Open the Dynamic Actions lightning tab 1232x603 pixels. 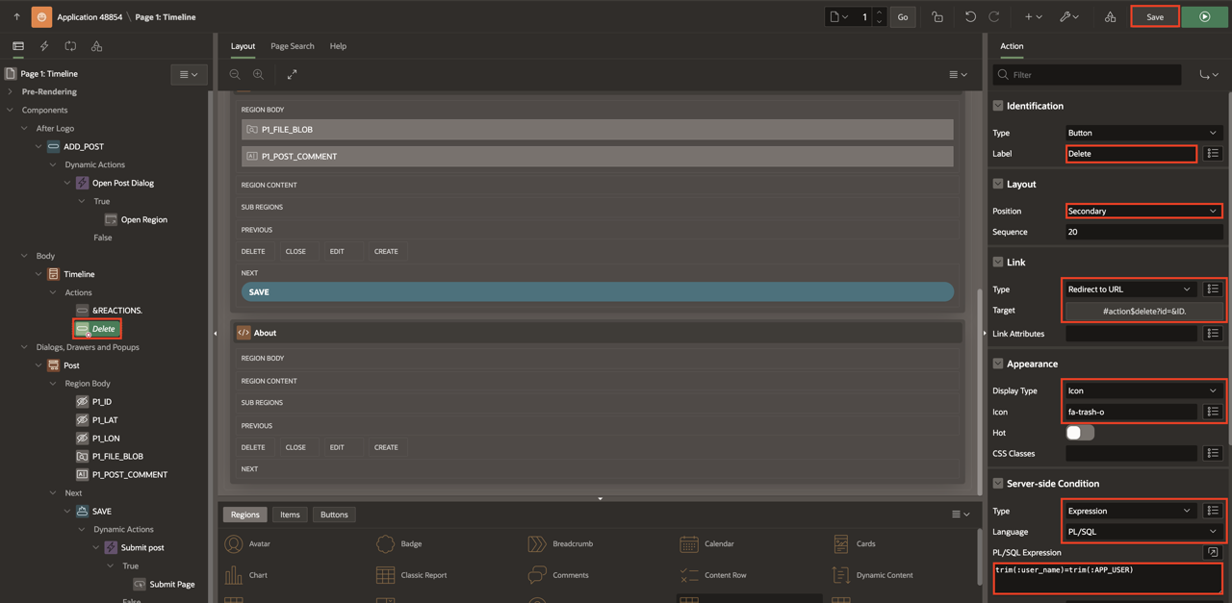44,46
